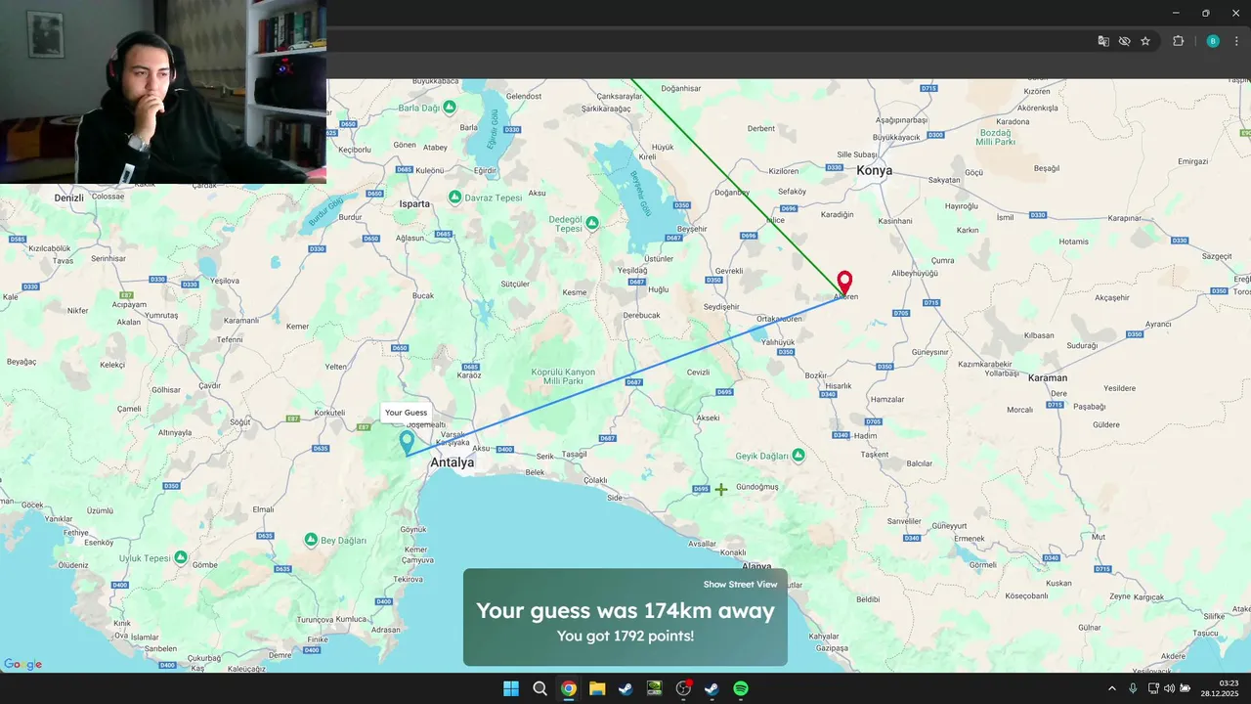Open Google Translate icon in address bar
Screen dimensions: 1251x704
tap(1103, 41)
